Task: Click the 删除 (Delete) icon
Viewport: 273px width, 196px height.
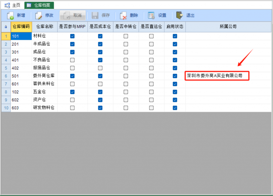Action: click(123, 15)
